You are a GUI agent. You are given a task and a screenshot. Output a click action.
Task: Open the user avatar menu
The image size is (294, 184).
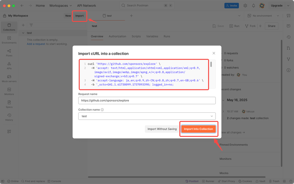tap(262, 6)
